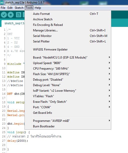Click the //#define comment on line 14

15,85
